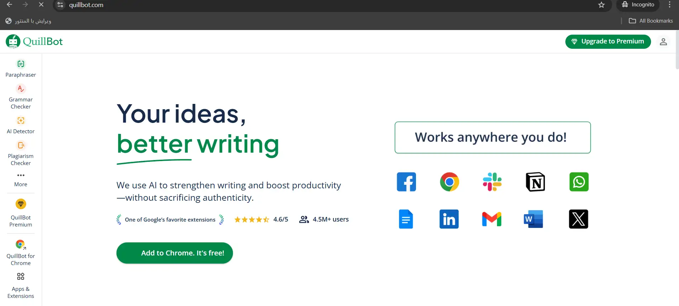Click the Gmail app icon
Viewport: 679px width, 306px height.
tap(492, 219)
